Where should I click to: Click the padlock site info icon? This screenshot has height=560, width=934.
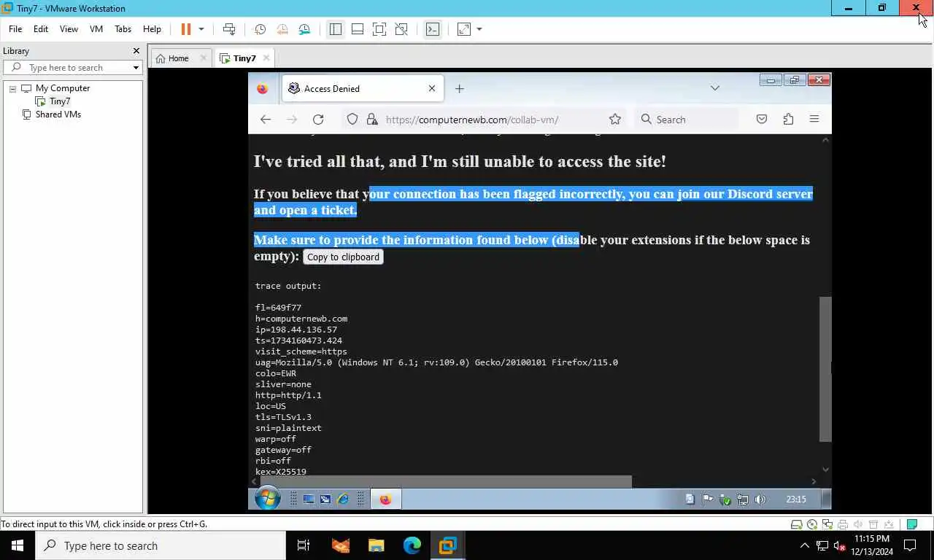click(371, 120)
